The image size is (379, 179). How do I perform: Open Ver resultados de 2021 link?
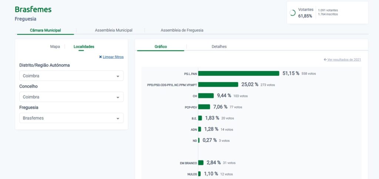click(x=344, y=60)
